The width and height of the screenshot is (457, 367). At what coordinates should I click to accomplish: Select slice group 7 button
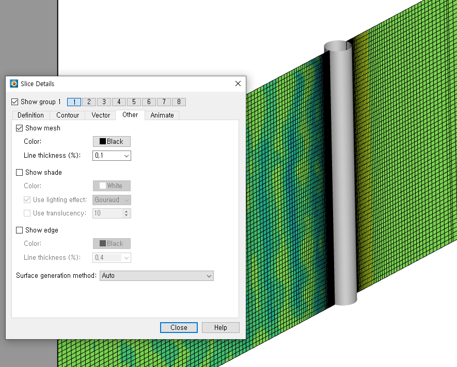click(x=164, y=102)
